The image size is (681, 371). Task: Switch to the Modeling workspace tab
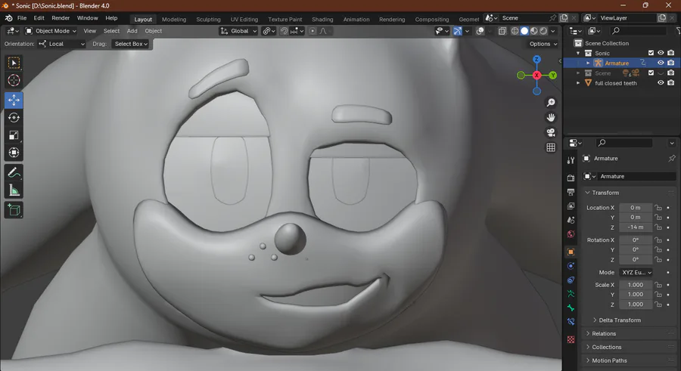tap(174, 20)
